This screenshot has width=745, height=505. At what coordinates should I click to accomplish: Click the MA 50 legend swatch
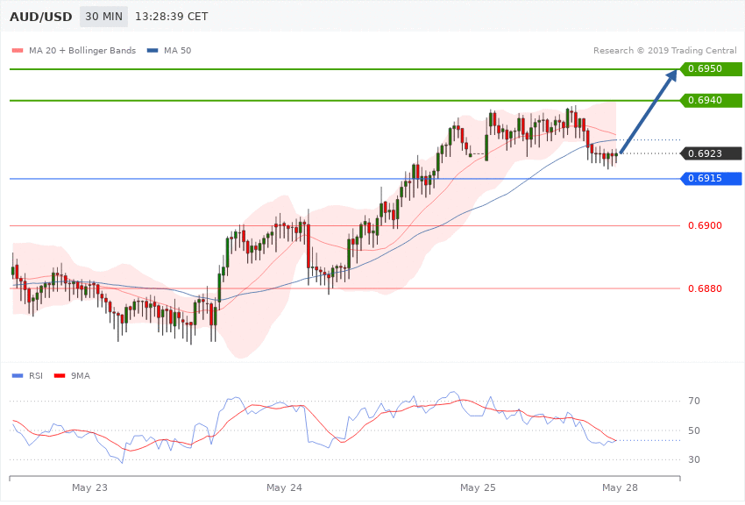[153, 50]
